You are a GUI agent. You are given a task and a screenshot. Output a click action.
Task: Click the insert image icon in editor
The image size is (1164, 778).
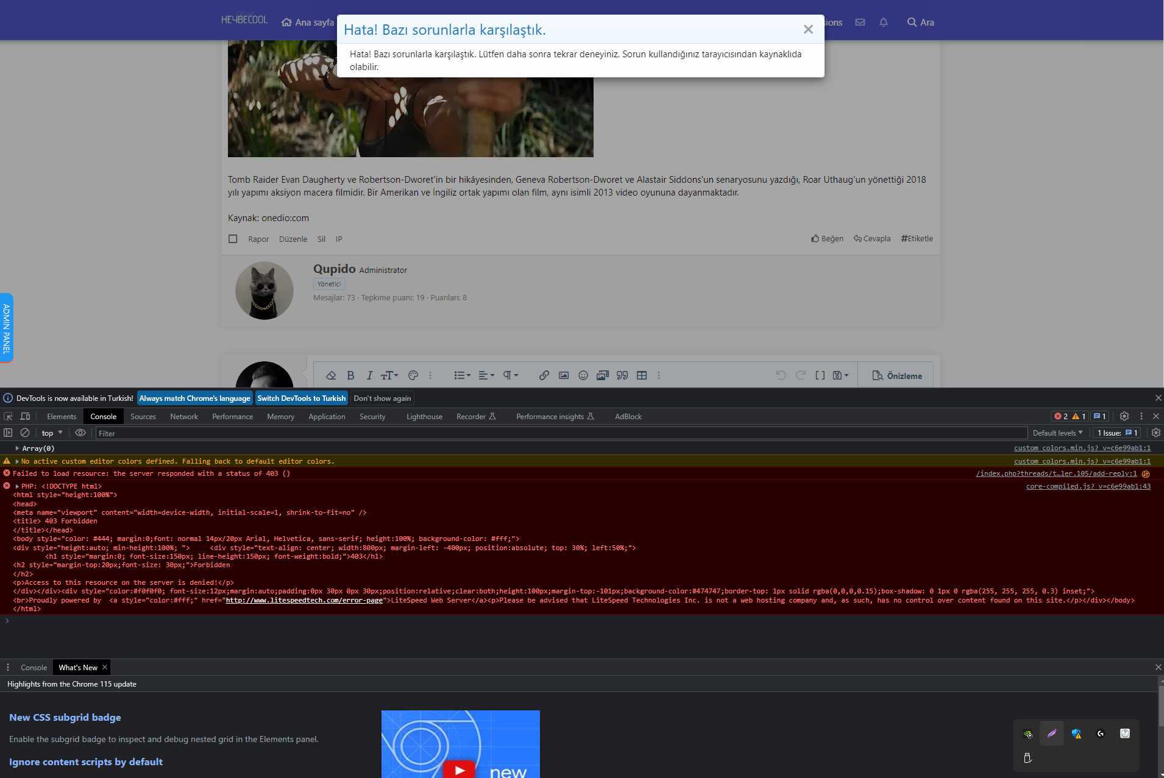(x=564, y=375)
